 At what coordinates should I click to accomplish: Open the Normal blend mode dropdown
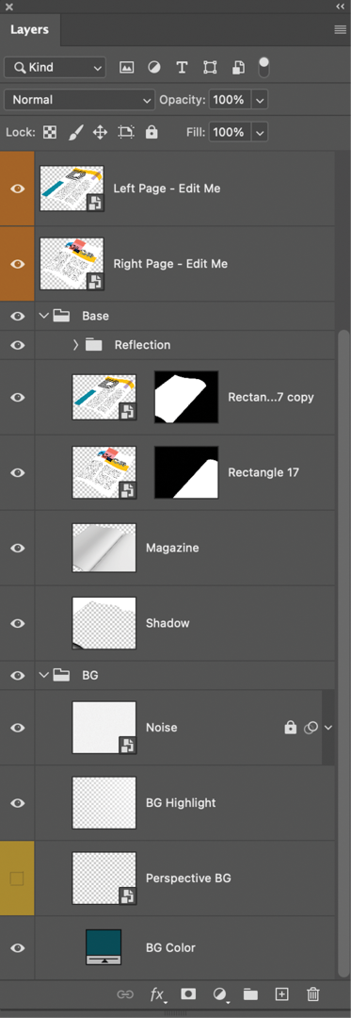point(79,100)
